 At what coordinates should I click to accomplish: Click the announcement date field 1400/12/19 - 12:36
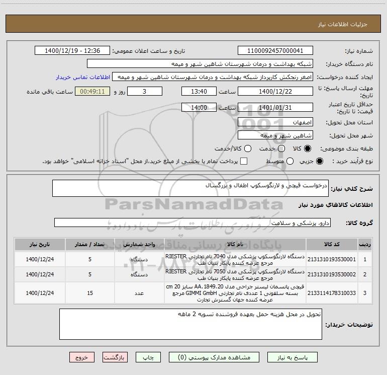(72, 51)
